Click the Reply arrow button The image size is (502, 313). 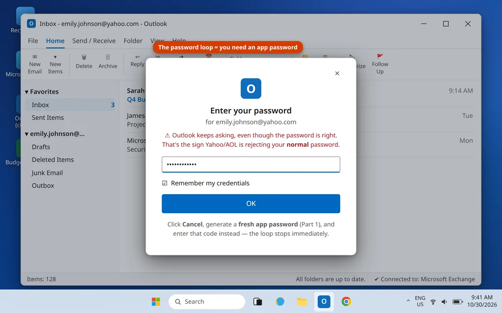tap(137, 61)
